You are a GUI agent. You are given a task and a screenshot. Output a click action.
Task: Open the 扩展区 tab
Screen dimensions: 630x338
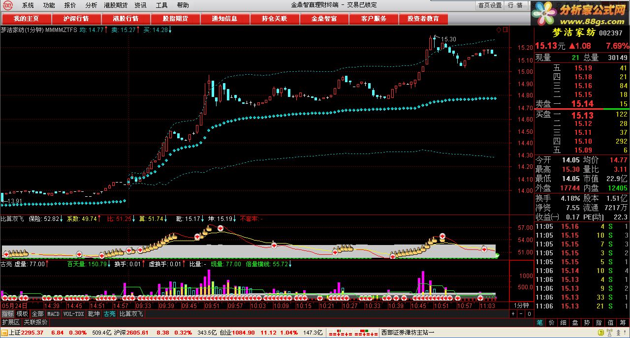tap(11, 322)
